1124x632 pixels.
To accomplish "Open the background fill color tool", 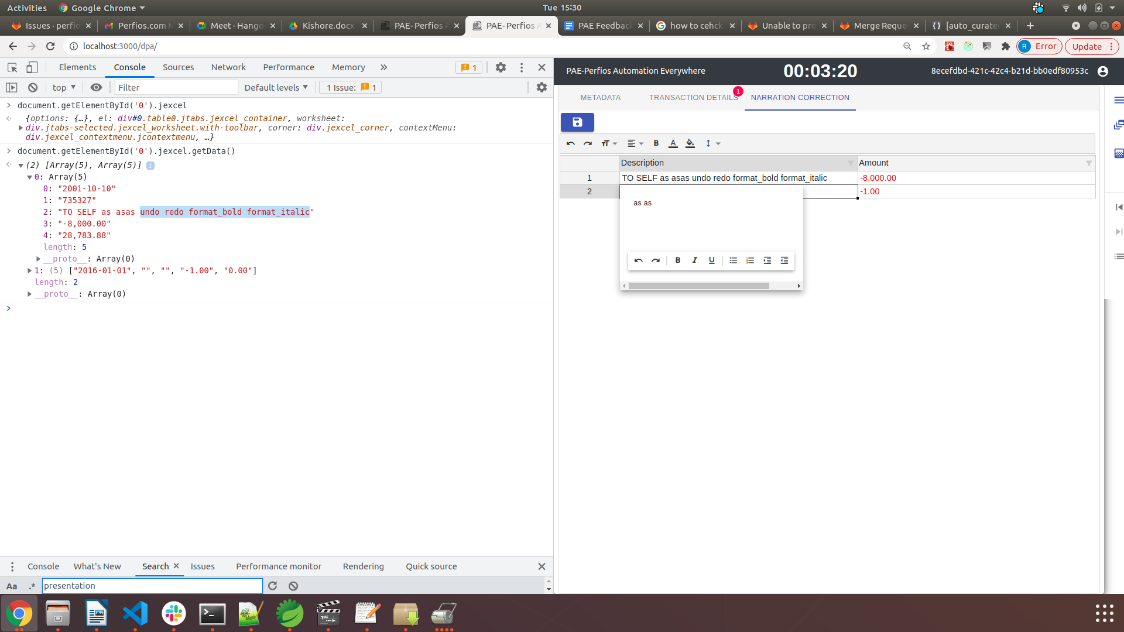I will [x=690, y=143].
